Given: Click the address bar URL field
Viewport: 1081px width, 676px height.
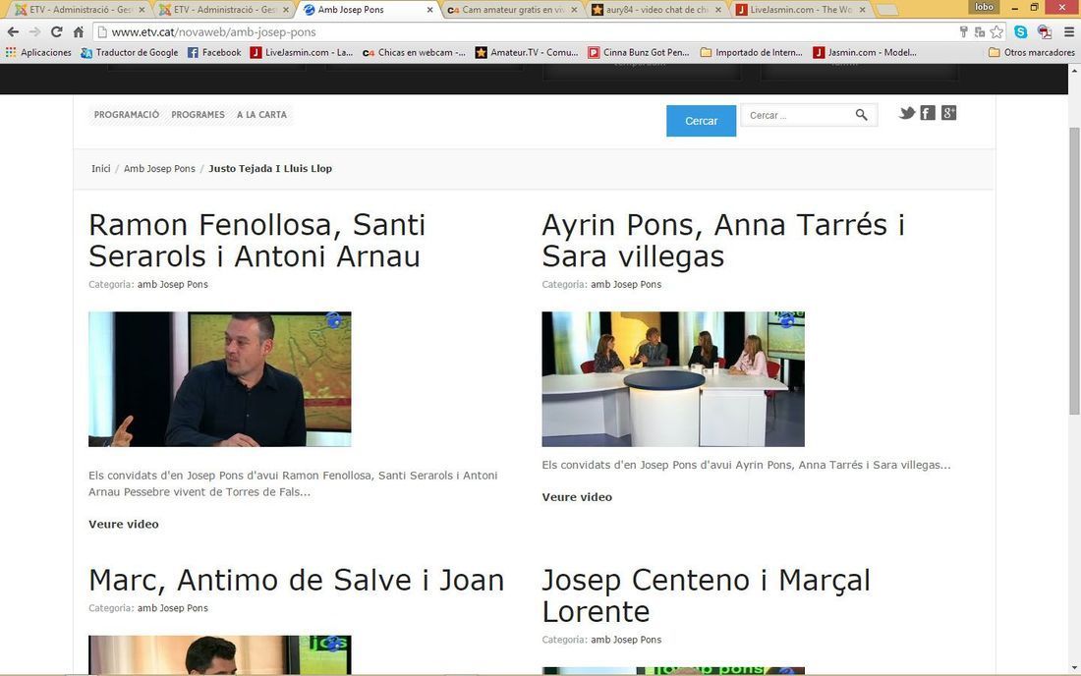Looking at the screenshot, I should [x=524, y=31].
